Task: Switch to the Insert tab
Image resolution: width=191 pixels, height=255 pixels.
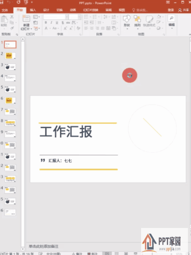Action: [33, 10]
